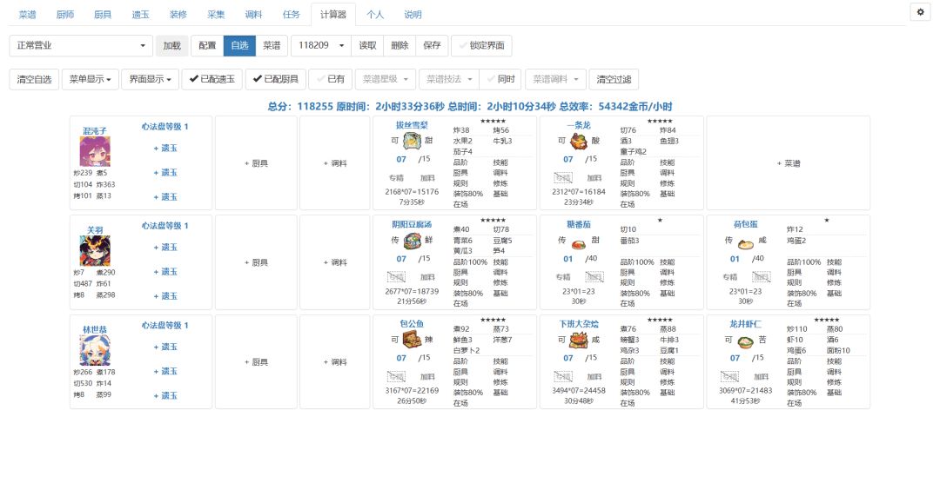
Task: Open the 菜单显示 dropdown
Action: point(90,79)
